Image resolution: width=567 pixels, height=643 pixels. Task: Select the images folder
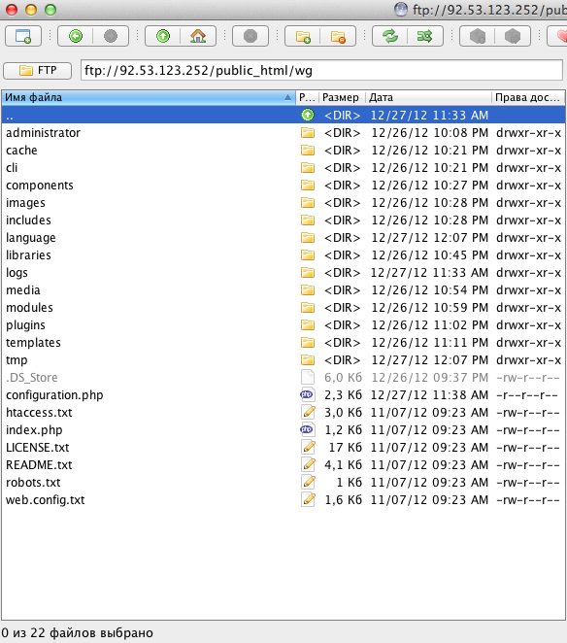tap(283, 203)
